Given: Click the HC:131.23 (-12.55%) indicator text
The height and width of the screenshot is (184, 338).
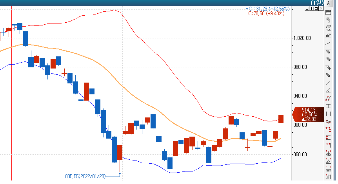Looking at the screenshot, I should tap(267, 9).
